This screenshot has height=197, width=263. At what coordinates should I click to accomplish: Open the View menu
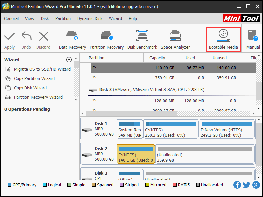click(30, 19)
